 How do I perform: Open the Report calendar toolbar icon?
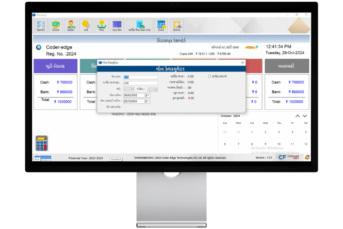(x=161, y=26)
